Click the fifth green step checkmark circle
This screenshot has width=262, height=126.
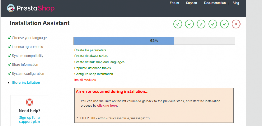[225, 24]
